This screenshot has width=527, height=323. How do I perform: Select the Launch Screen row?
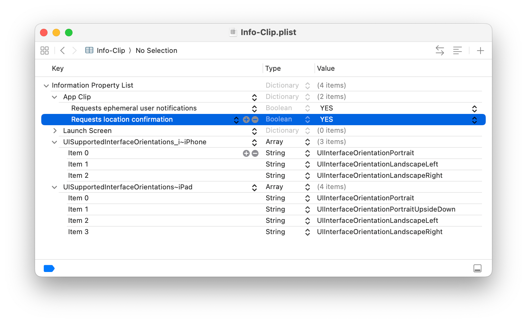(x=263, y=131)
